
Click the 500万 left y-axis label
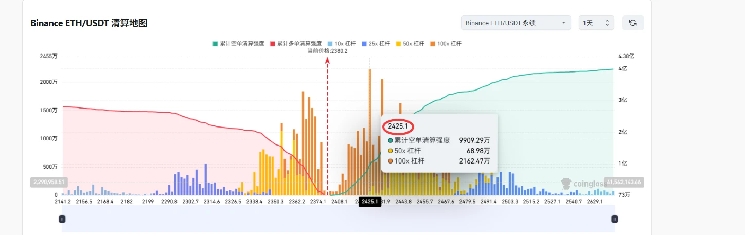tap(50, 167)
